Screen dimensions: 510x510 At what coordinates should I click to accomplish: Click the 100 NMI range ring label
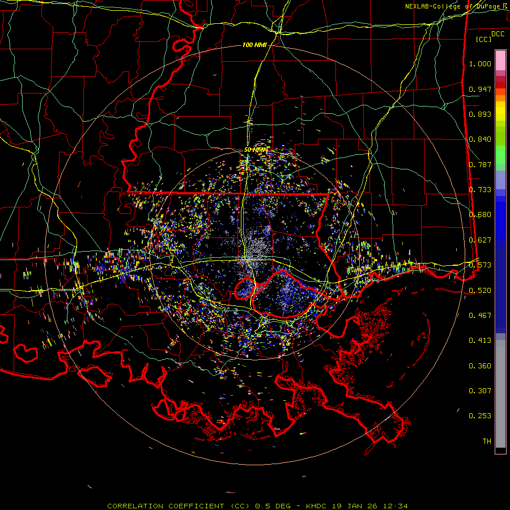254,45
